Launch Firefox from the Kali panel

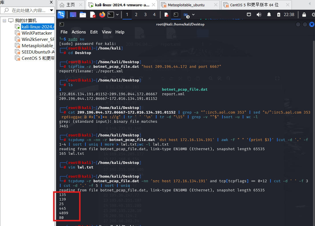(x=102, y=15)
